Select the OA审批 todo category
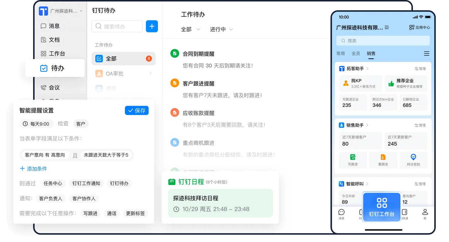 point(123,74)
